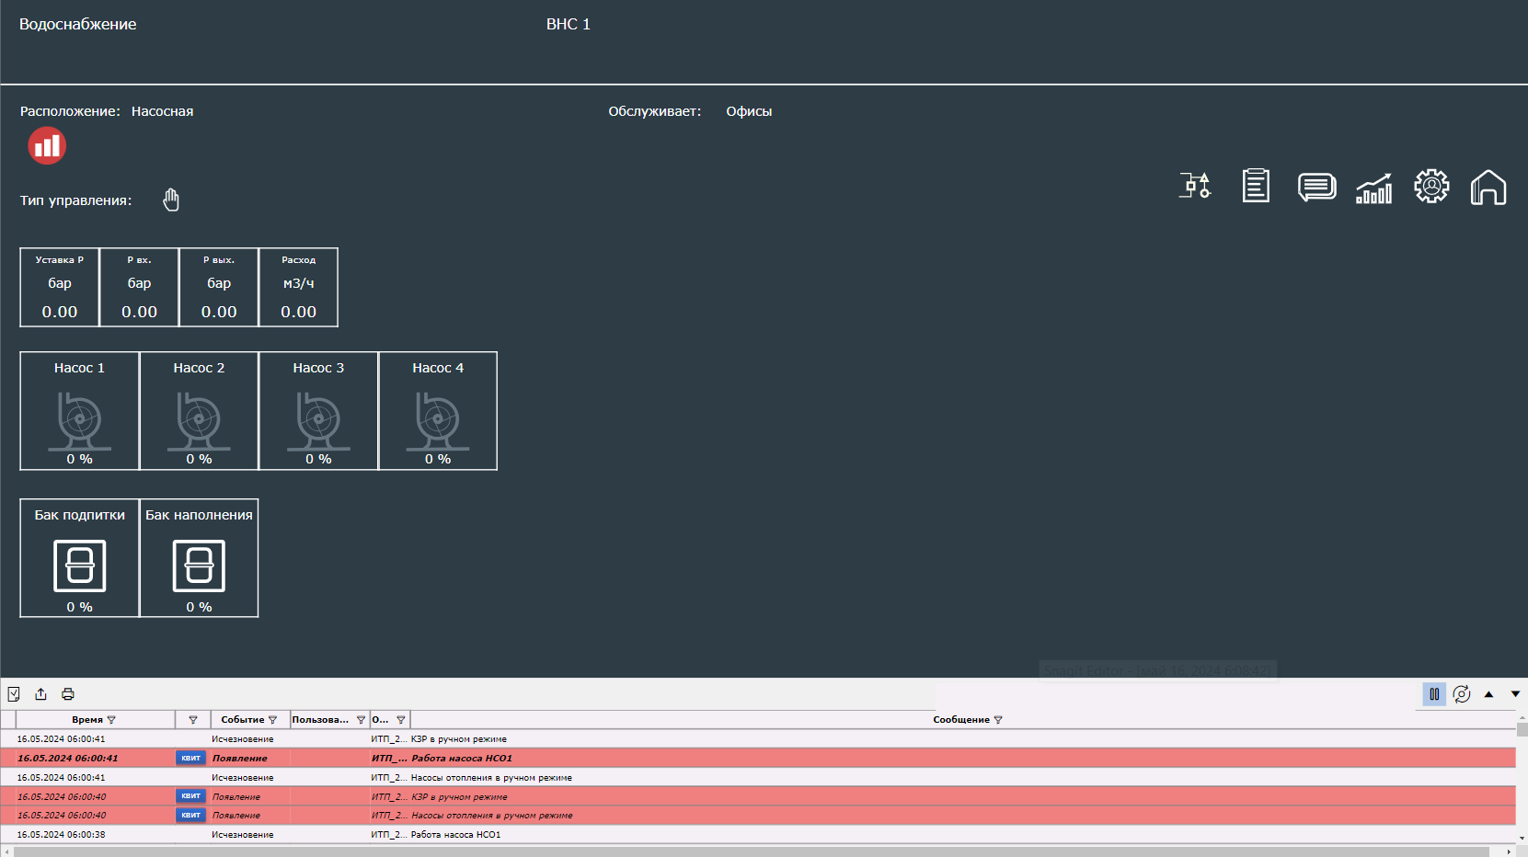Select the Бак наполнения tank tile
This screenshot has width=1528, height=857.
point(199,558)
